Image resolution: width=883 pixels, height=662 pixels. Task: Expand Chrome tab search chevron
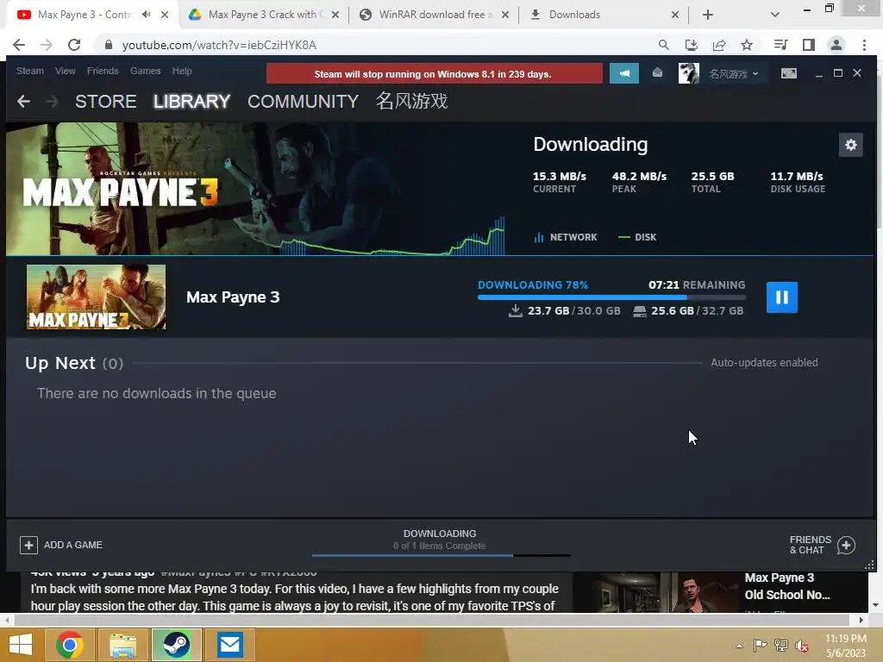[x=775, y=15]
